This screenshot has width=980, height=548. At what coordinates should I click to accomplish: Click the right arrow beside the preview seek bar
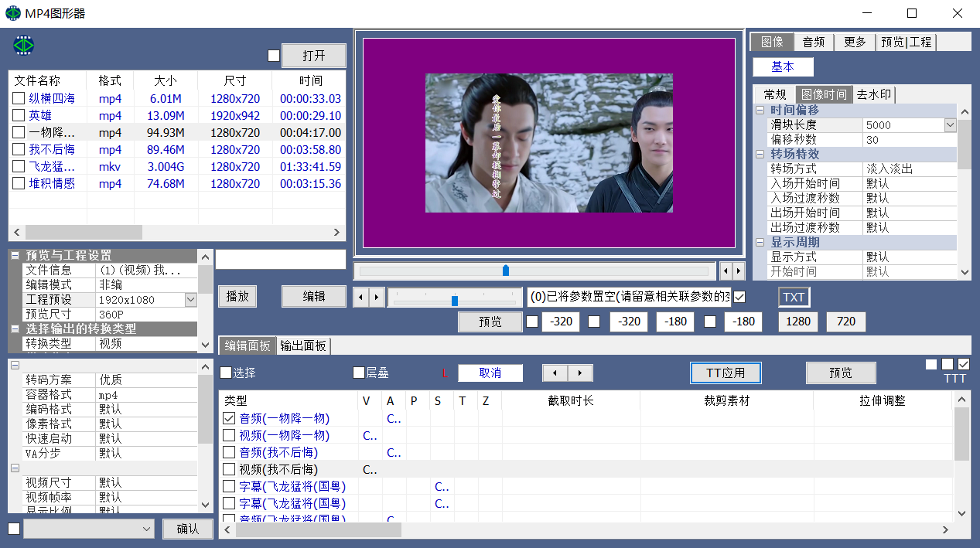tap(739, 271)
